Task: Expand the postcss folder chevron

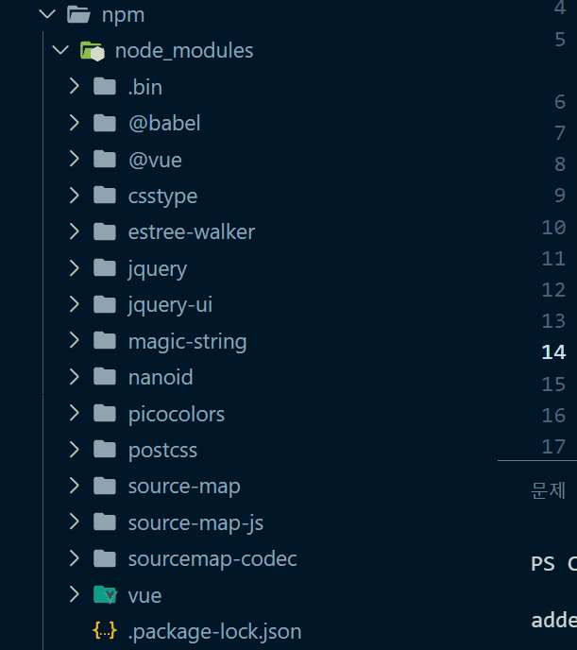Action: click(75, 450)
